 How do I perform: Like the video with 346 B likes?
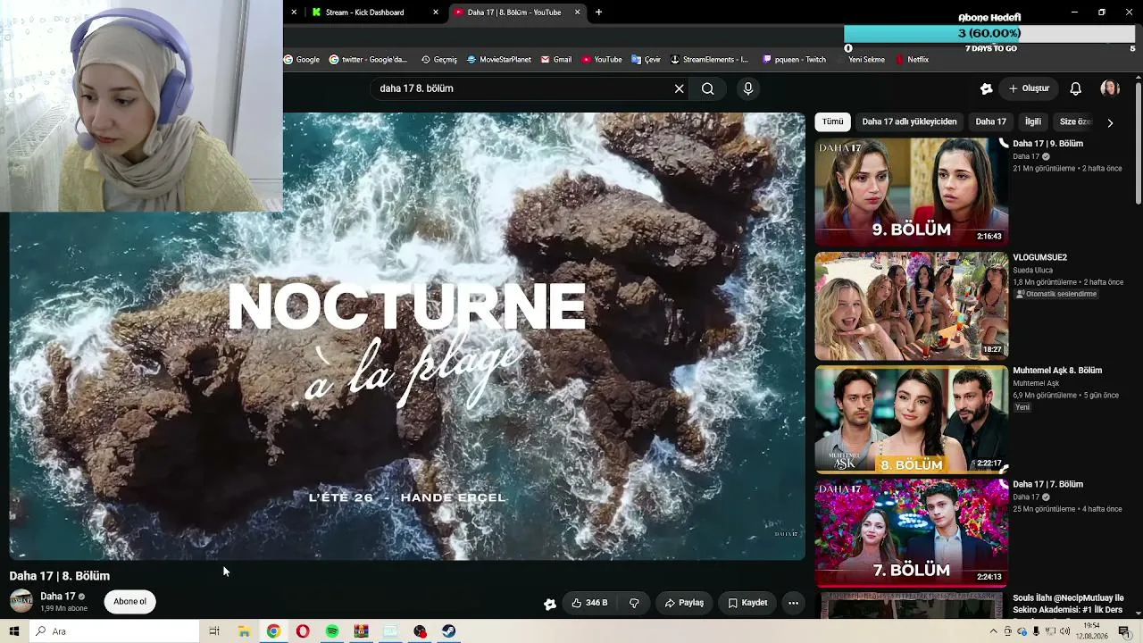[x=589, y=603]
